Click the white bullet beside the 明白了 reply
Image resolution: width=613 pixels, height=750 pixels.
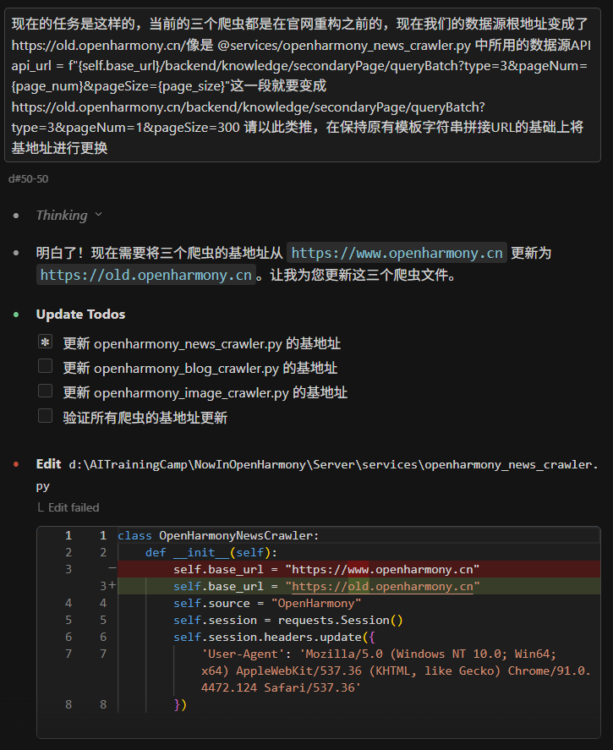coord(16,253)
